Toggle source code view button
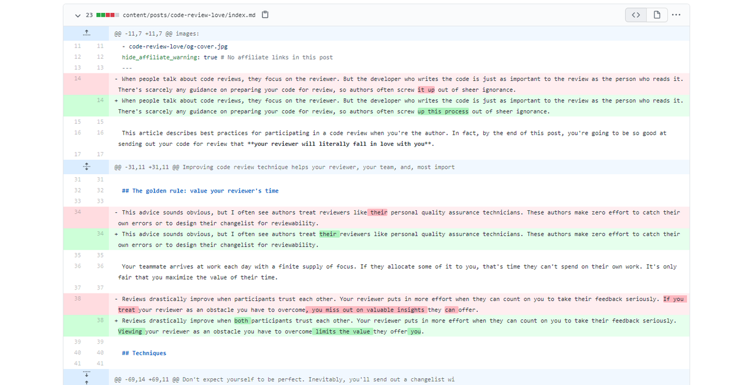Screen dimensions: 736x385 point(635,15)
